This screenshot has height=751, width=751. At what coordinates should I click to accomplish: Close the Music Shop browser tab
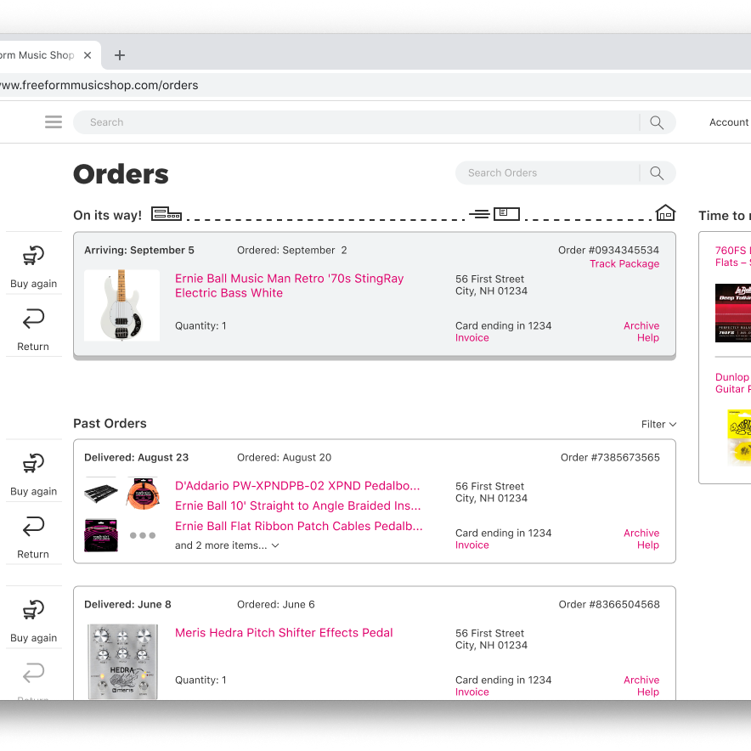click(x=88, y=55)
